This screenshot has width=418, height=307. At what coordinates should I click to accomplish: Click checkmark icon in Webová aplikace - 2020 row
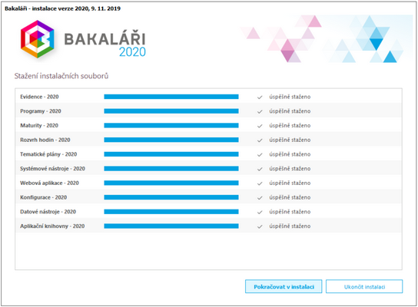pyautogui.click(x=260, y=183)
